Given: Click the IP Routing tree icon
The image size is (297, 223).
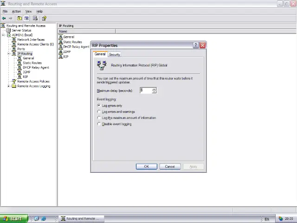Looking at the screenshot, I should (x=14, y=54).
